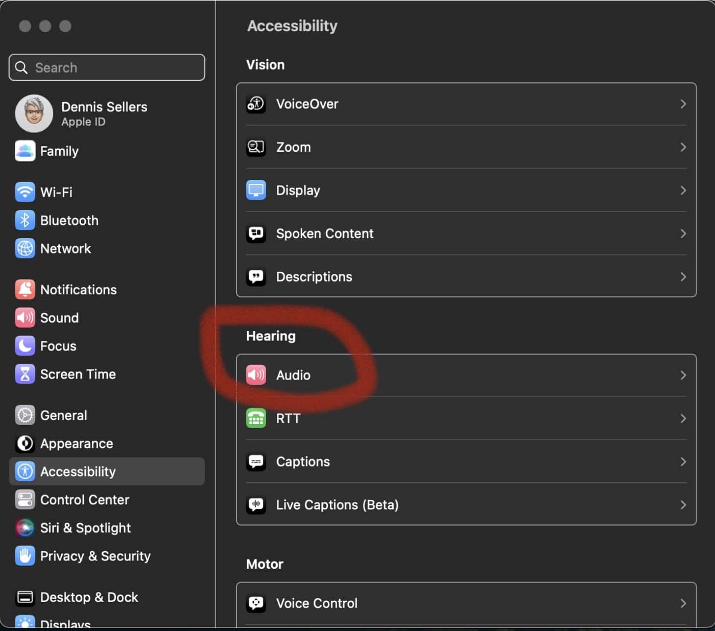Click the VoiceOver icon
This screenshot has width=715, height=631.
[256, 104]
